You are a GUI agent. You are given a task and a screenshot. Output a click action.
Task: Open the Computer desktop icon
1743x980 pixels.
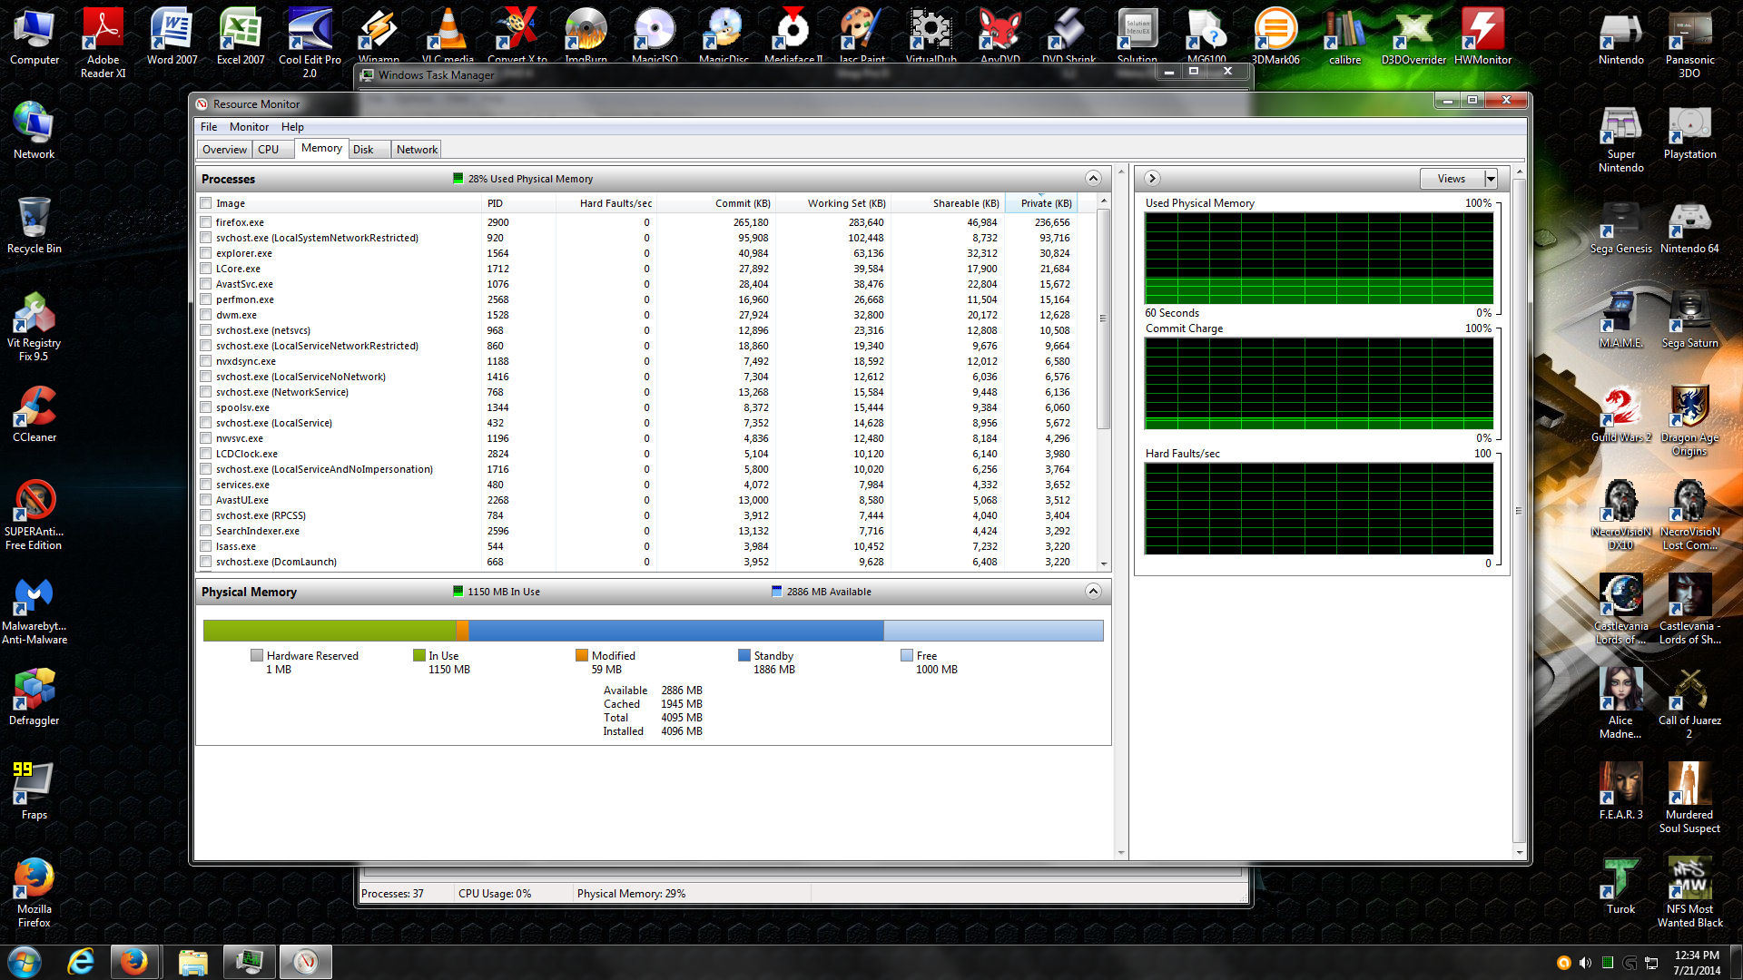click(34, 36)
